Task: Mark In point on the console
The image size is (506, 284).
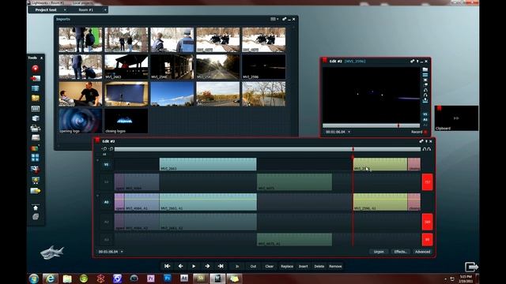Action: coord(237,267)
